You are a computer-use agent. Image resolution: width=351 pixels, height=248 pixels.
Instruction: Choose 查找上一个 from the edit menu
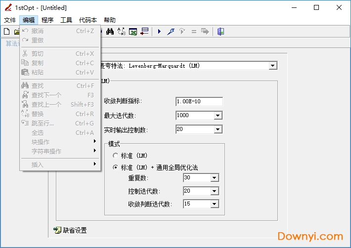(x=60, y=104)
